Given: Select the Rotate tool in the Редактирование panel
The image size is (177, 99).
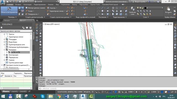Looking at the screenshot, I should click(117, 8).
